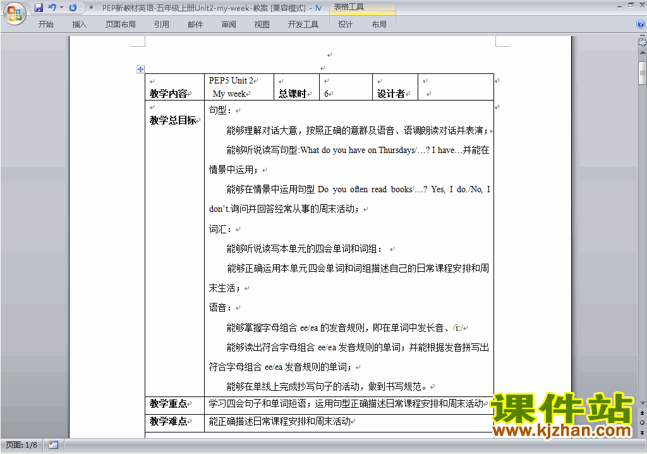Click the My week text in the table
The width and height of the screenshot is (647, 454).
[229, 94]
